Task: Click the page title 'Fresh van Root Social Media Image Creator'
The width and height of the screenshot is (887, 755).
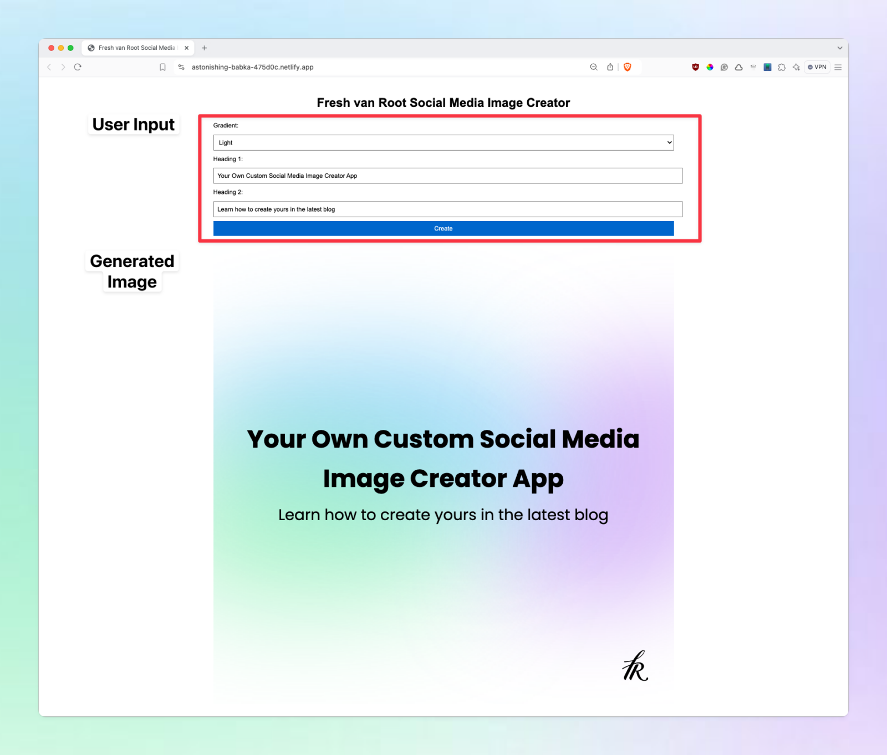Action: coord(443,102)
